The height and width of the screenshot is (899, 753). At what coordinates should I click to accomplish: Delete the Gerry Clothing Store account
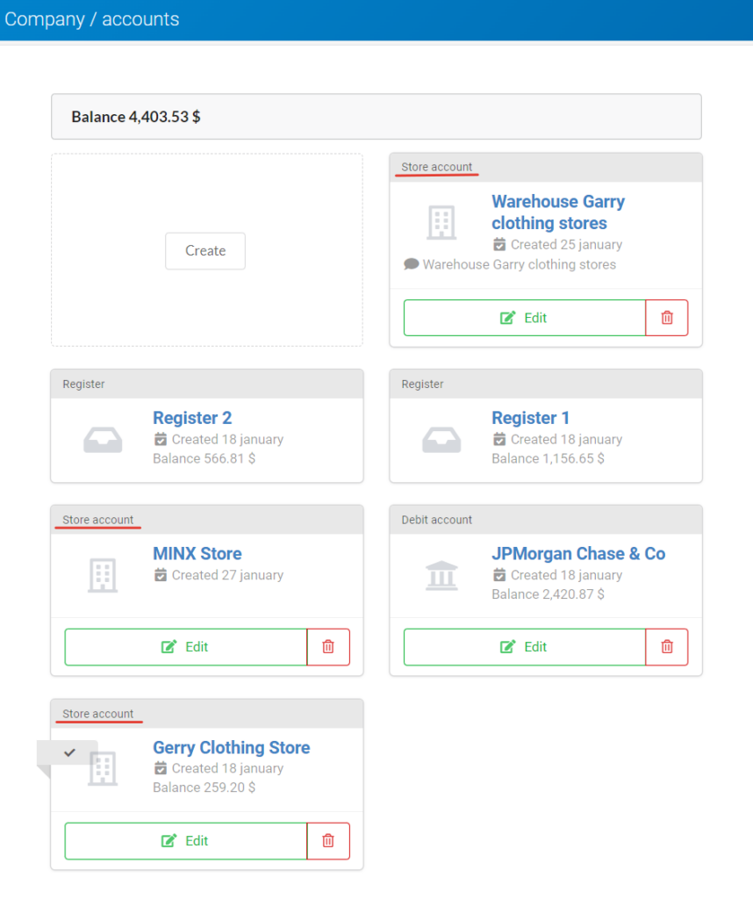coord(327,840)
